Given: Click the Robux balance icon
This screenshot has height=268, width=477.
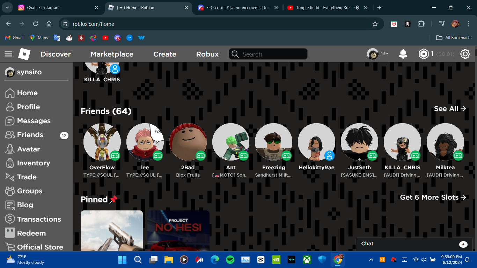Looking at the screenshot, I should (x=424, y=54).
